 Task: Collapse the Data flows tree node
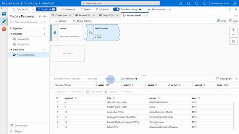[x=11, y=50]
